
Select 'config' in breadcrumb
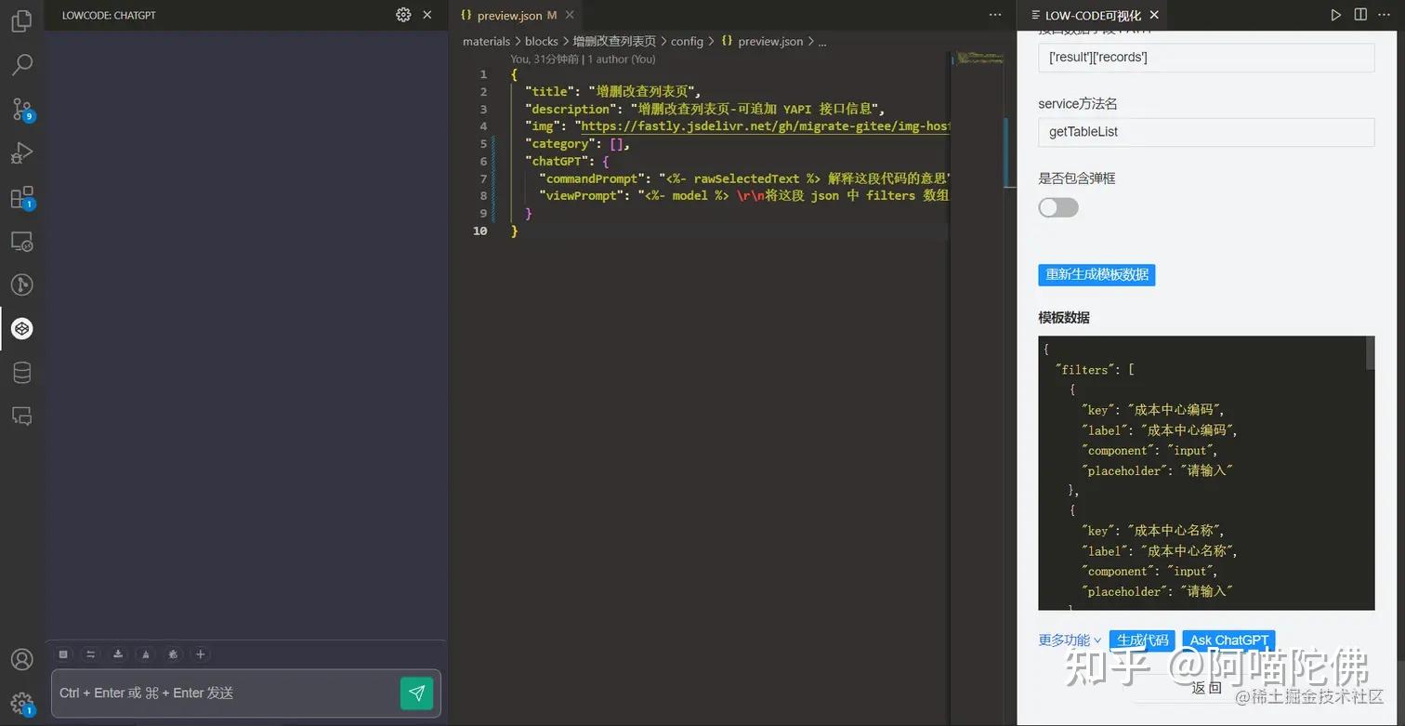(687, 41)
